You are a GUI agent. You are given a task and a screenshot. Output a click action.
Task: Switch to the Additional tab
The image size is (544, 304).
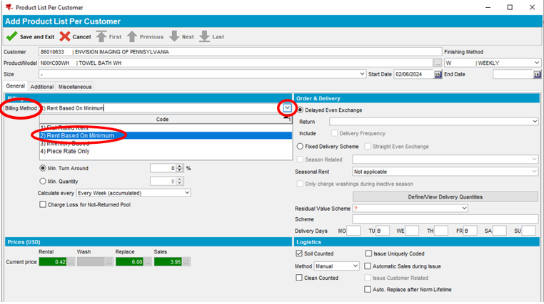pyautogui.click(x=41, y=87)
